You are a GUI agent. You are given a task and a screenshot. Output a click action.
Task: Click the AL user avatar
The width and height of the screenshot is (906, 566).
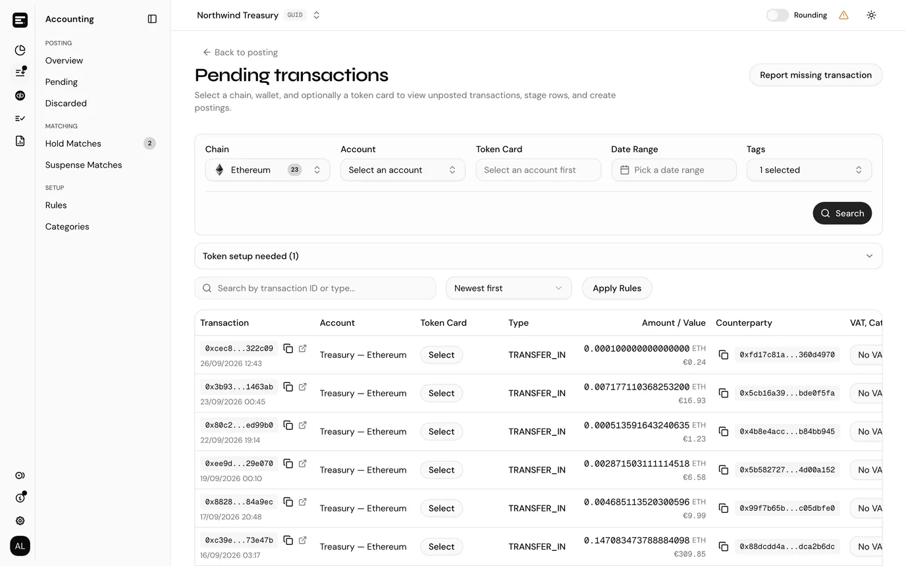click(x=20, y=546)
